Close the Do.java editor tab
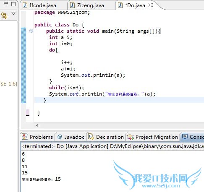This screenshot has width=204, height=192. pyautogui.click(x=151, y=5)
